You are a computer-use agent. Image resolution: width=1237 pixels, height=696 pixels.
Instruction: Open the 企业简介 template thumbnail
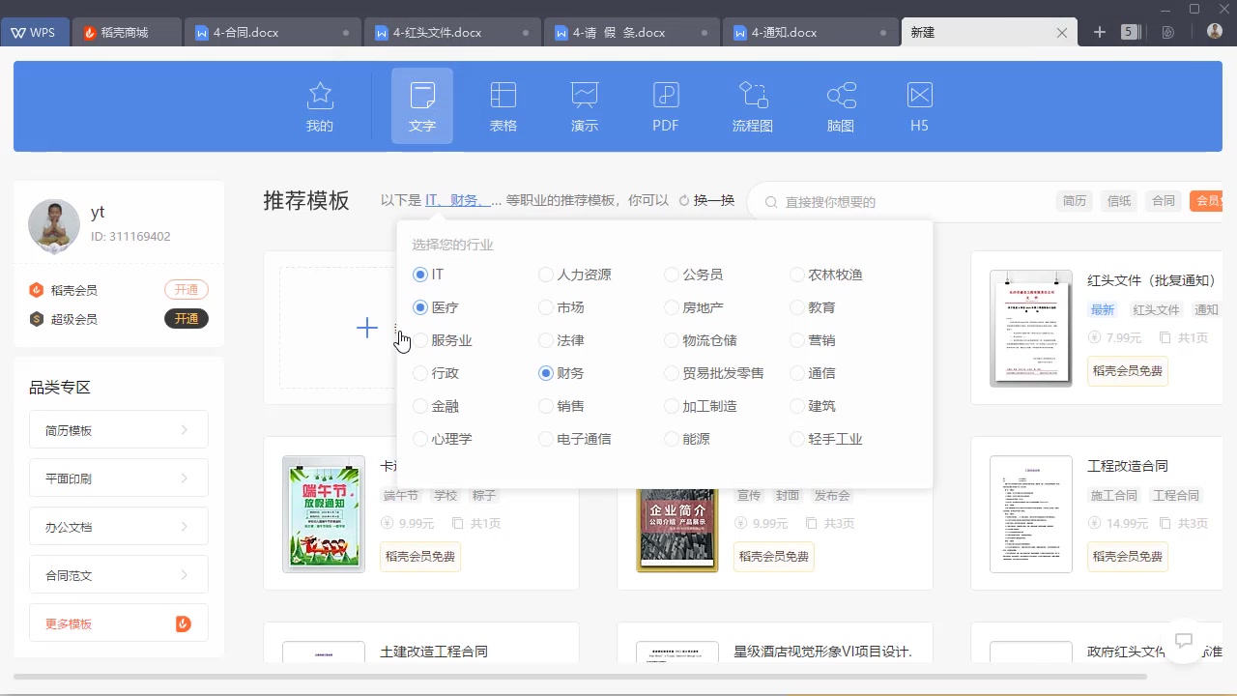click(677, 530)
